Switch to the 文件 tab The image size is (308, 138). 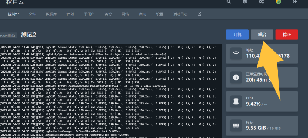[x=32, y=14]
